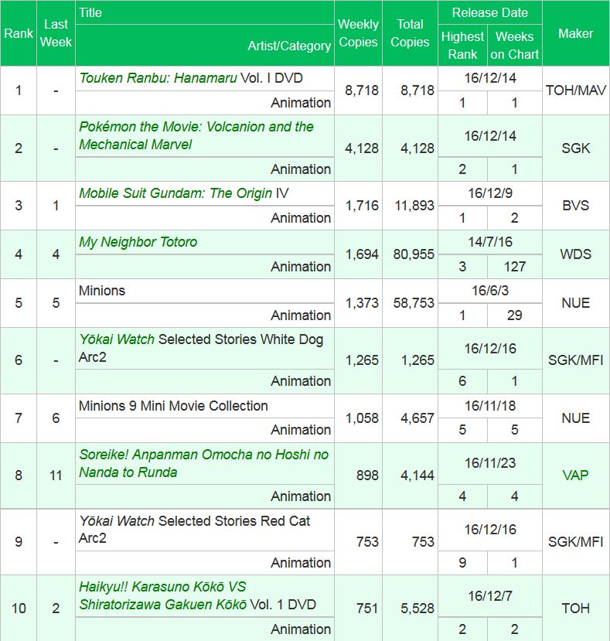Click the Release Date header cell

(x=489, y=12)
